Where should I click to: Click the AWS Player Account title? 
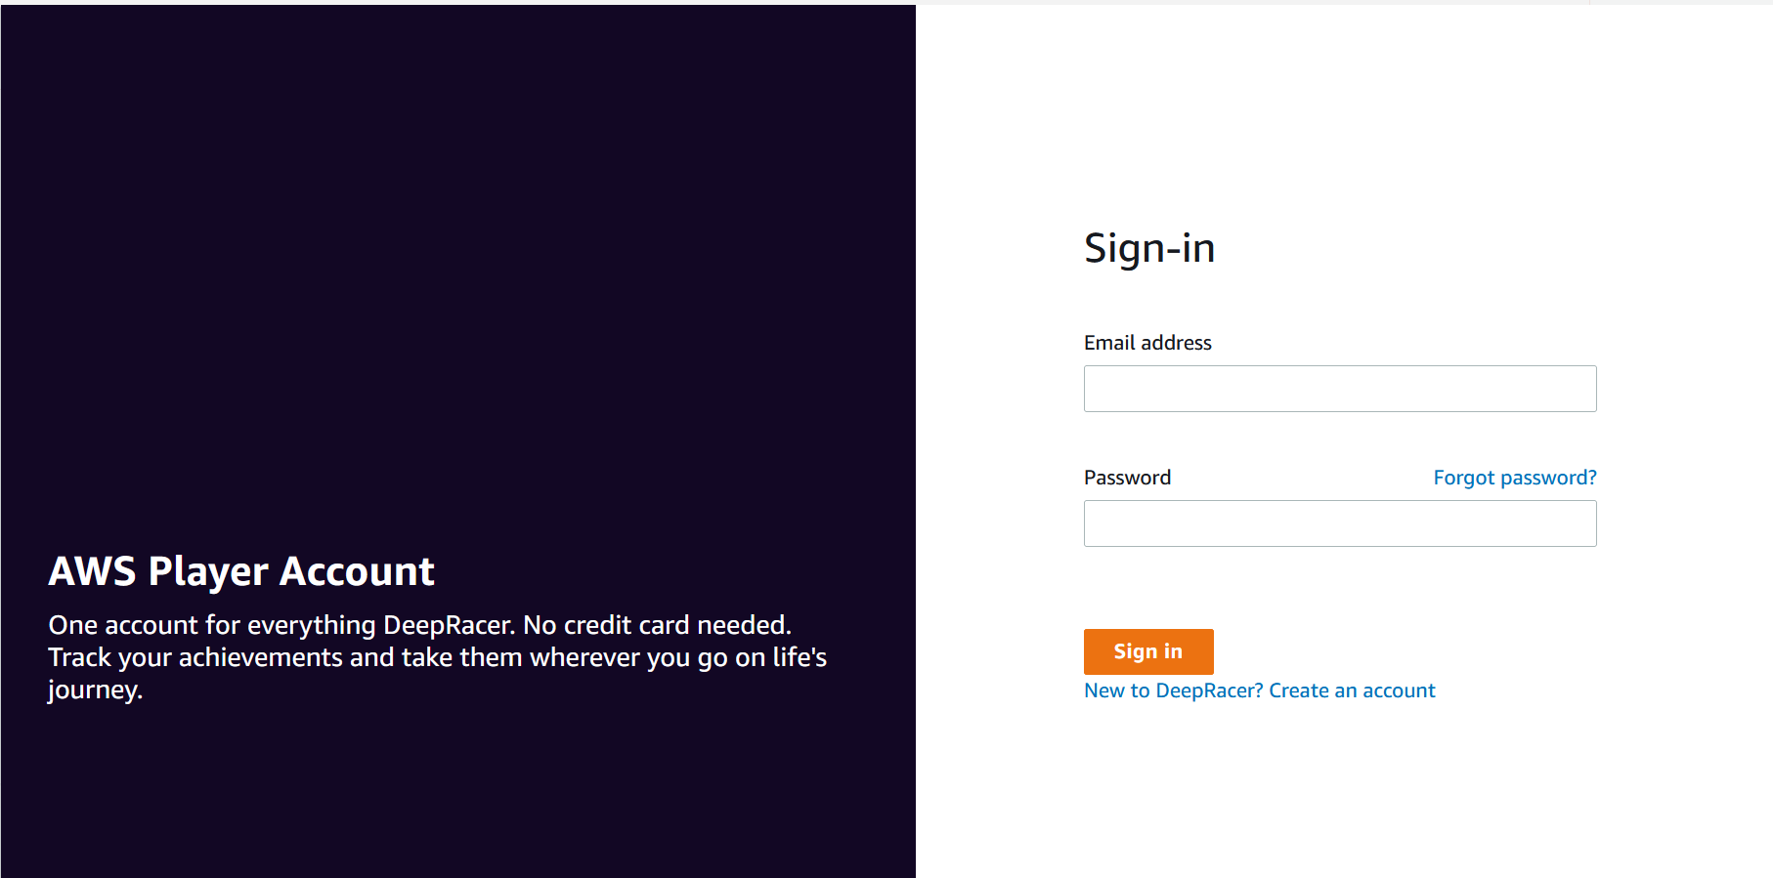click(x=241, y=571)
